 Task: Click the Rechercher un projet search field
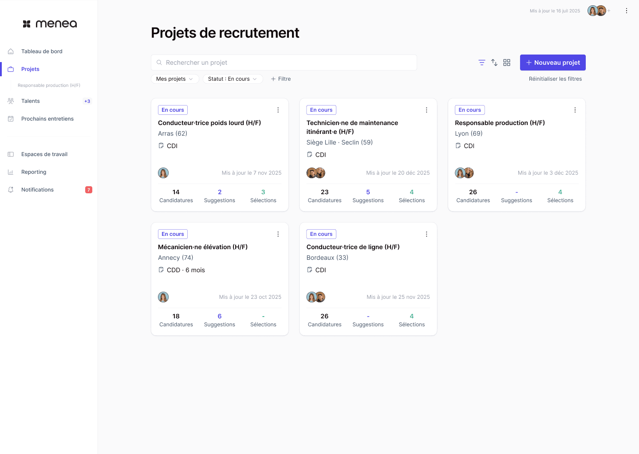(284, 63)
